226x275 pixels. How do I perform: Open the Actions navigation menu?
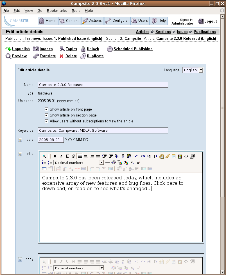(92, 21)
